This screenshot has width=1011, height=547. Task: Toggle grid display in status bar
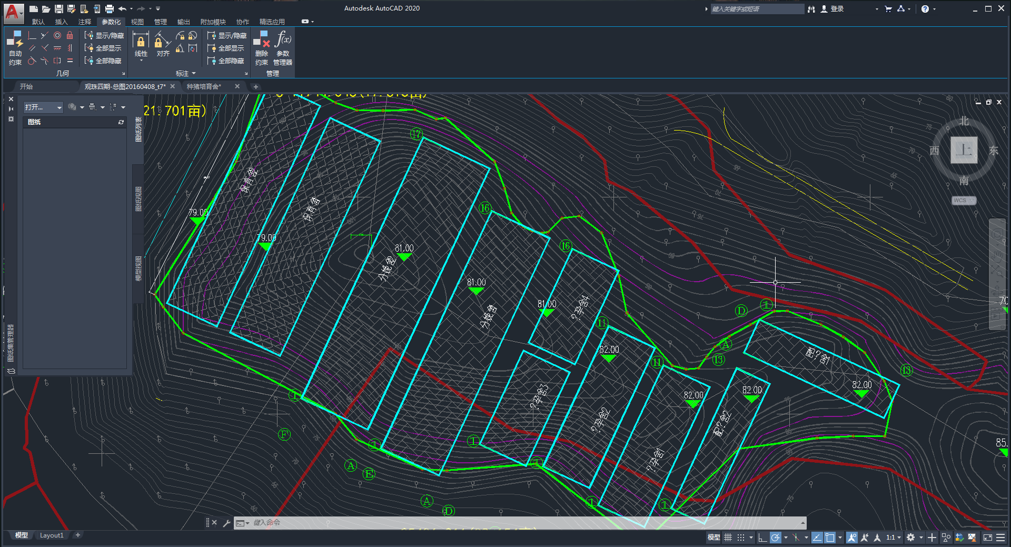(x=728, y=538)
